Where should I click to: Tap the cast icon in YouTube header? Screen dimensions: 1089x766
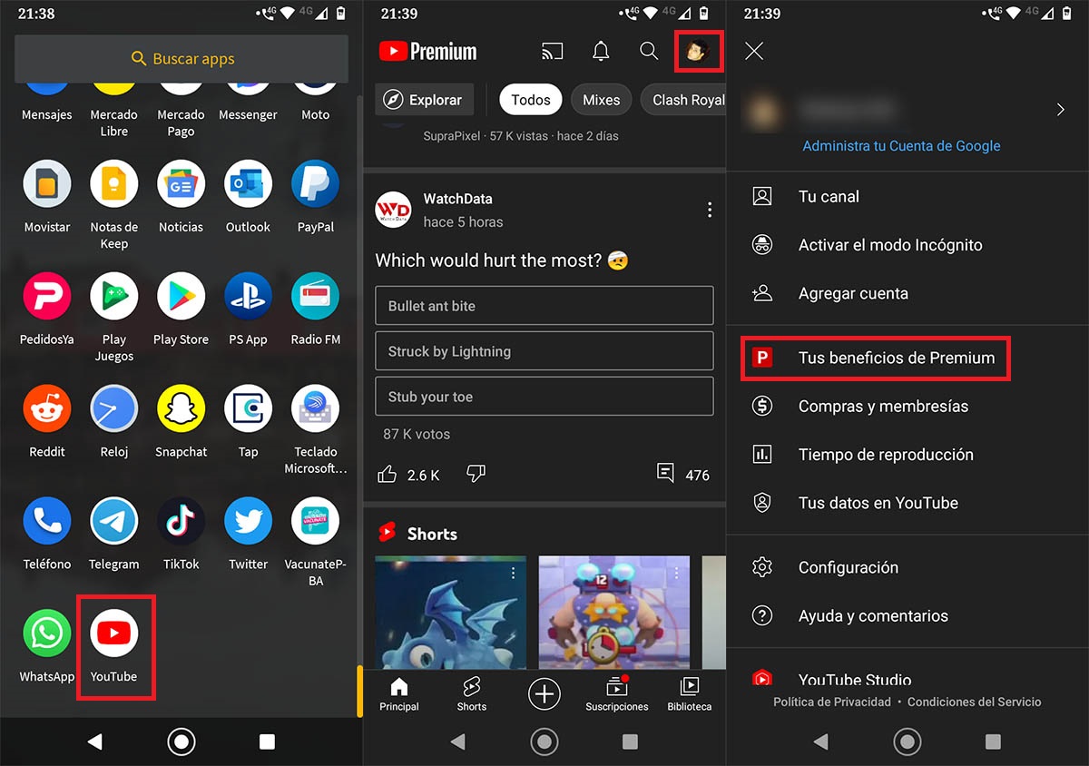tap(552, 52)
